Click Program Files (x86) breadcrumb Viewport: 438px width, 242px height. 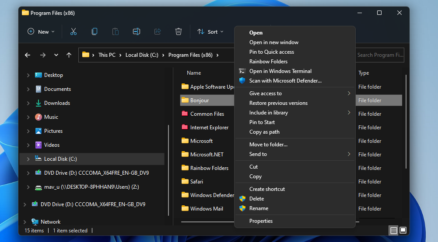click(190, 55)
